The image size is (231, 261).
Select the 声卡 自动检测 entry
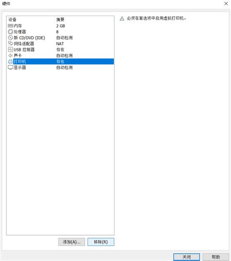(x=64, y=56)
